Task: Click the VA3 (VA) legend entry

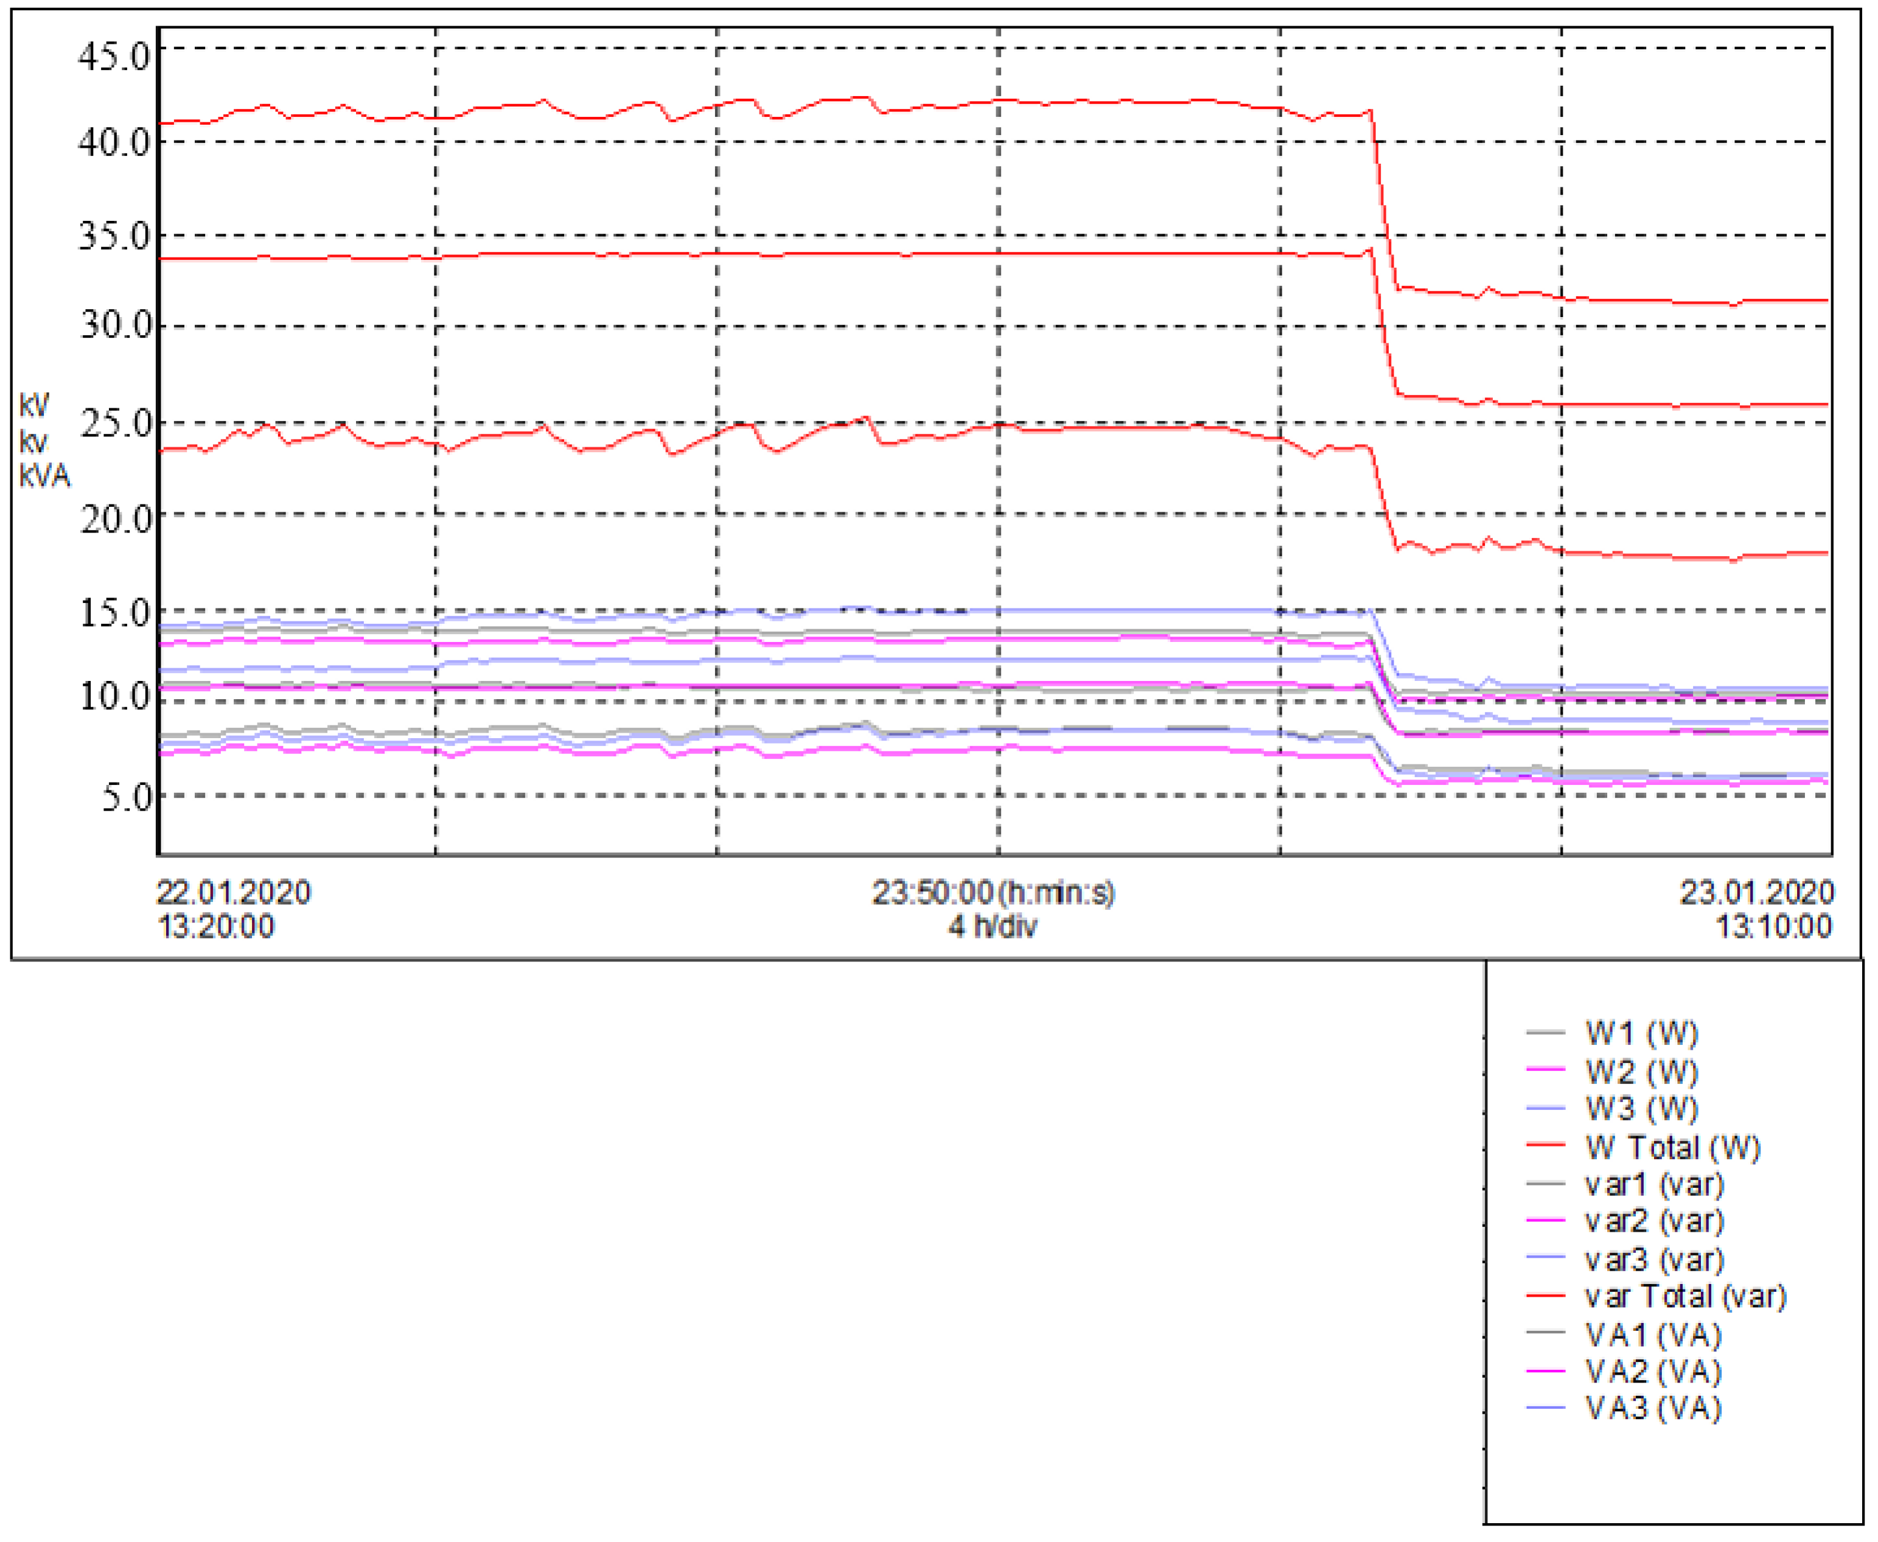Action: pos(1653,1409)
